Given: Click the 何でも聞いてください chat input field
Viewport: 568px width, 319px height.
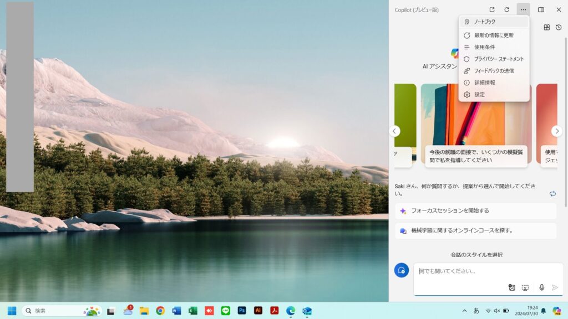Looking at the screenshot, I should (x=477, y=271).
